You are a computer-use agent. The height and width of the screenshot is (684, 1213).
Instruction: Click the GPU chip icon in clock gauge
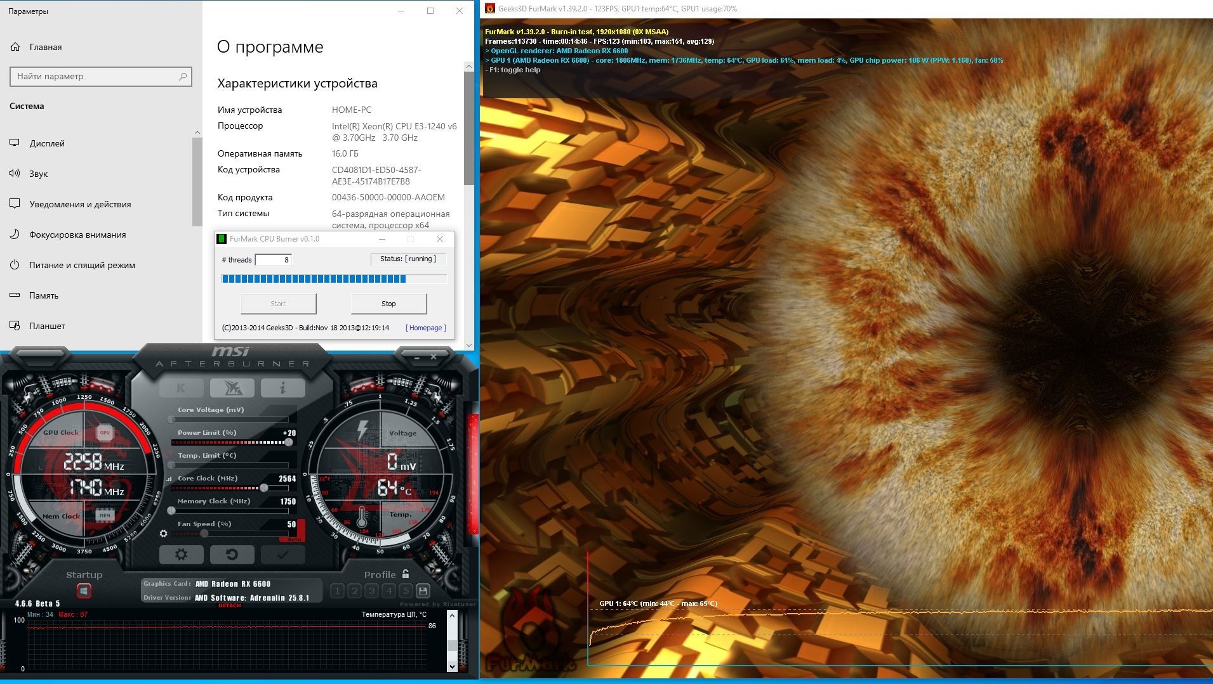(x=105, y=433)
